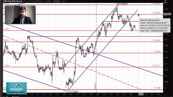Image resolution: width=173 pixels, height=97 pixels.
Task: Select the Volume label in the header
Action: (x=56, y=1)
